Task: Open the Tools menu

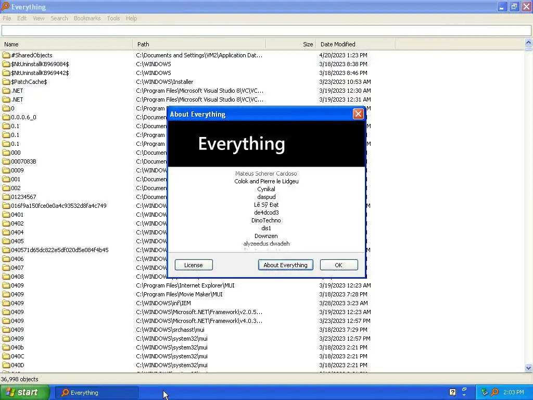Action: [113, 18]
